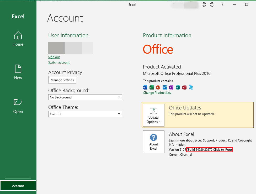Screen dimensions: 256x194
Task: Click the Switch account link
Action: click(59, 62)
